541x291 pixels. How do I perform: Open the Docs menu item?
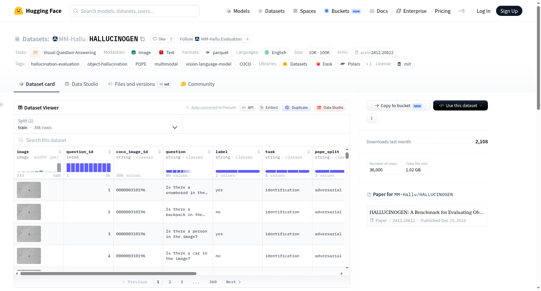click(379, 11)
